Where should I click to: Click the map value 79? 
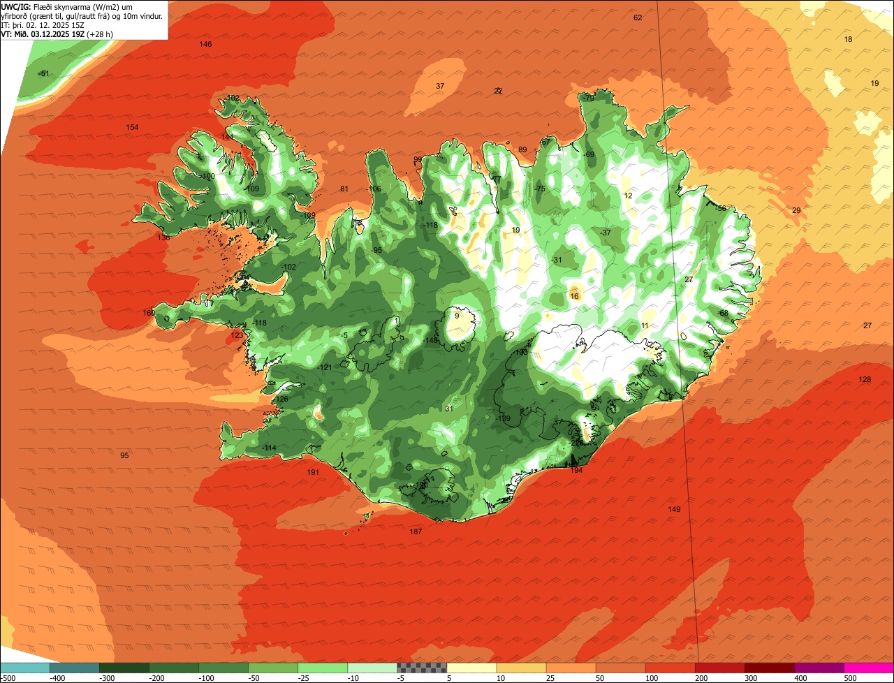(589, 98)
